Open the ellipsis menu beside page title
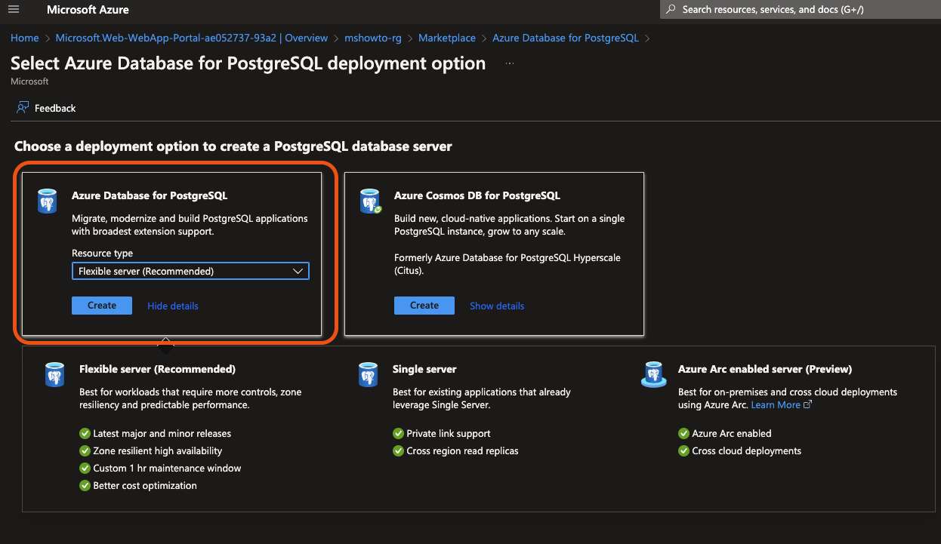Screen dimensions: 941x544 [509, 64]
